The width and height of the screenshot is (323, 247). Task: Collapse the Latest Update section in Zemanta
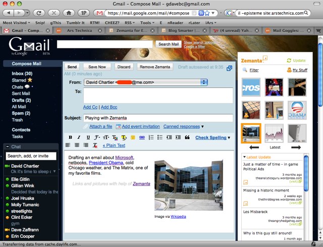pyautogui.click(x=244, y=157)
